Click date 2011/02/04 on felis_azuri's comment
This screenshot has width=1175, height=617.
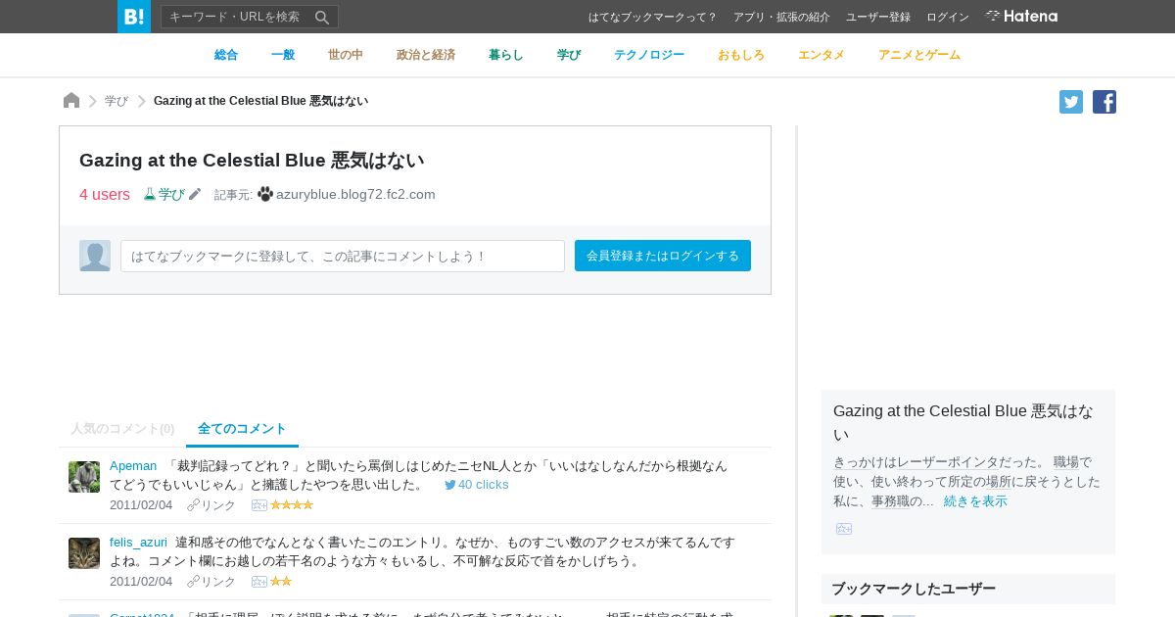click(x=141, y=582)
